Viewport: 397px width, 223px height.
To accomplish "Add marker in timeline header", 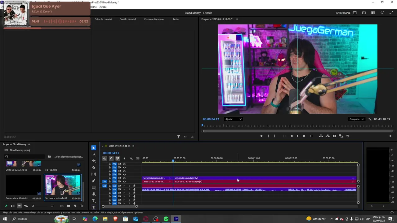I will coord(124,158).
